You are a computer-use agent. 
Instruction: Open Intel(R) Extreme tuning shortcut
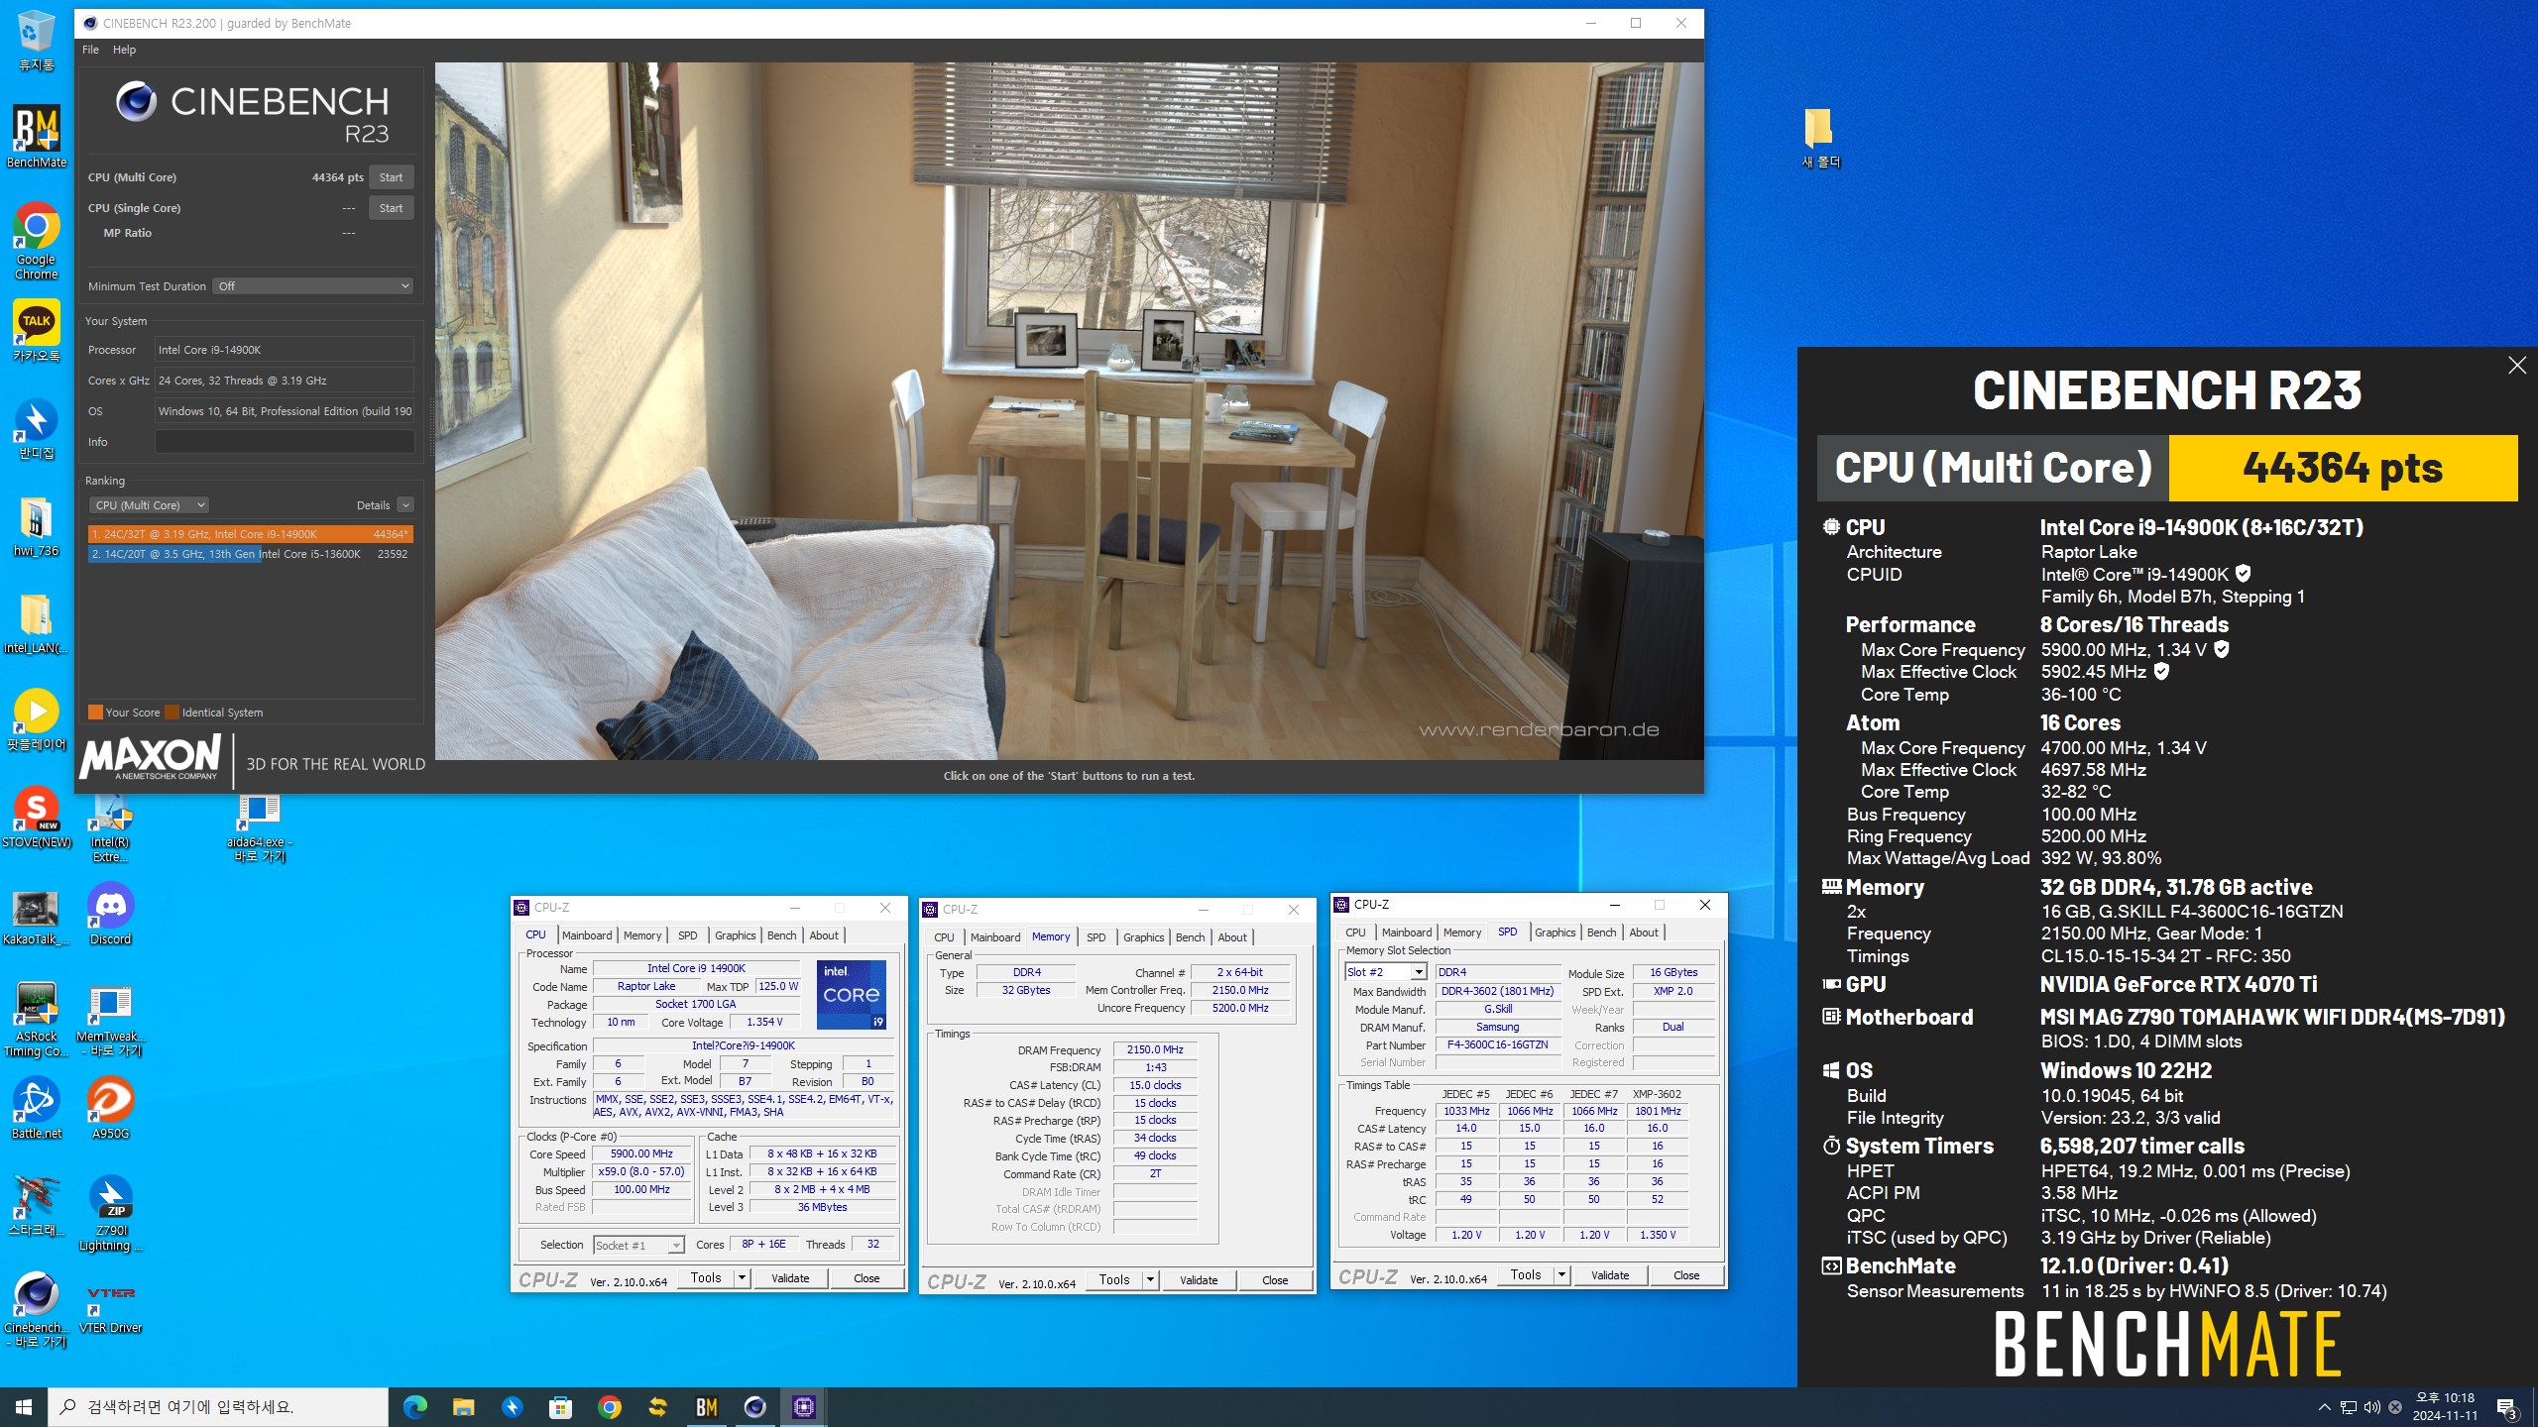point(110,827)
